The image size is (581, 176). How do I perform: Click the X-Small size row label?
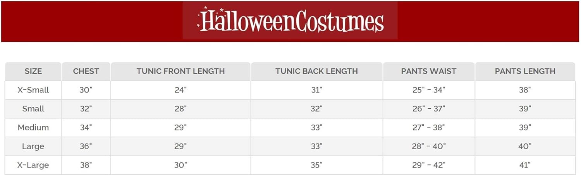pyautogui.click(x=33, y=90)
